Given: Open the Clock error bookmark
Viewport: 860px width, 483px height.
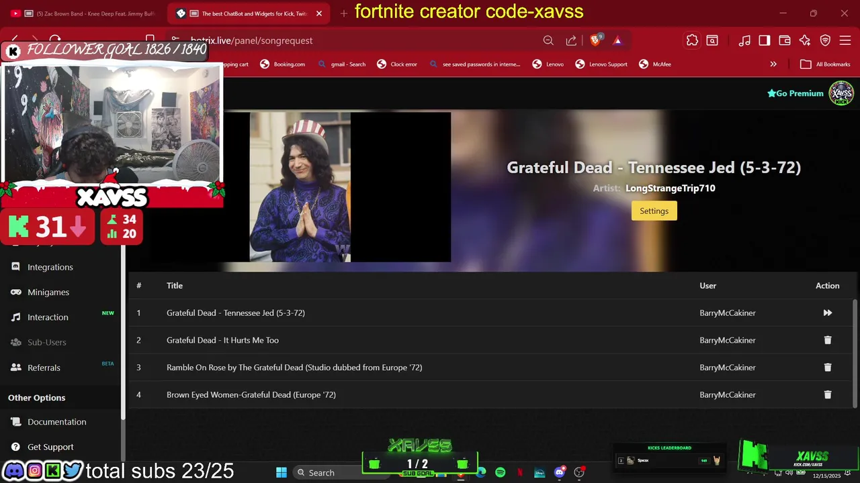Looking at the screenshot, I should [397, 64].
